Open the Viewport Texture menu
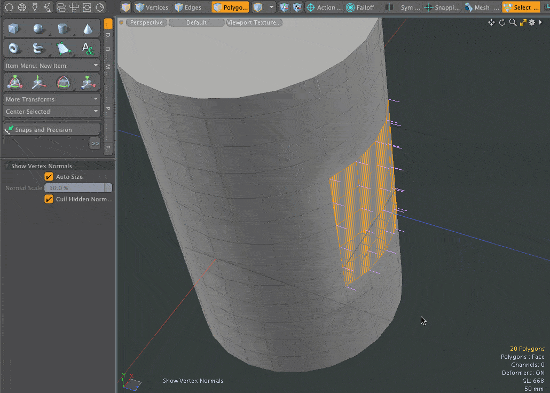Image resolution: width=550 pixels, height=393 pixels. tap(254, 22)
